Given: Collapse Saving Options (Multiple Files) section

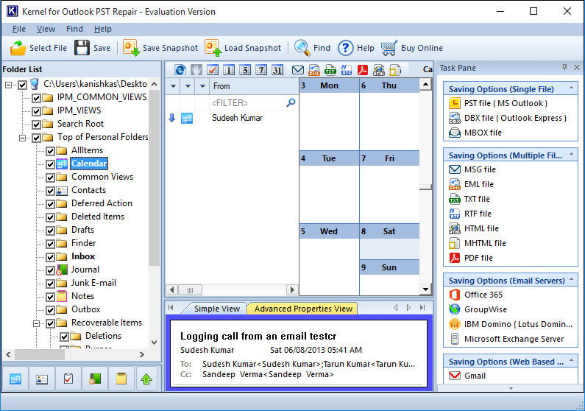Looking at the screenshot, I should click(x=571, y=155).
